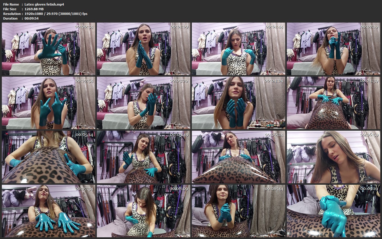This screenshot has height=239, width=382.
Task: Select the 00:05:14 frame
Action: [x=49, y=157]
